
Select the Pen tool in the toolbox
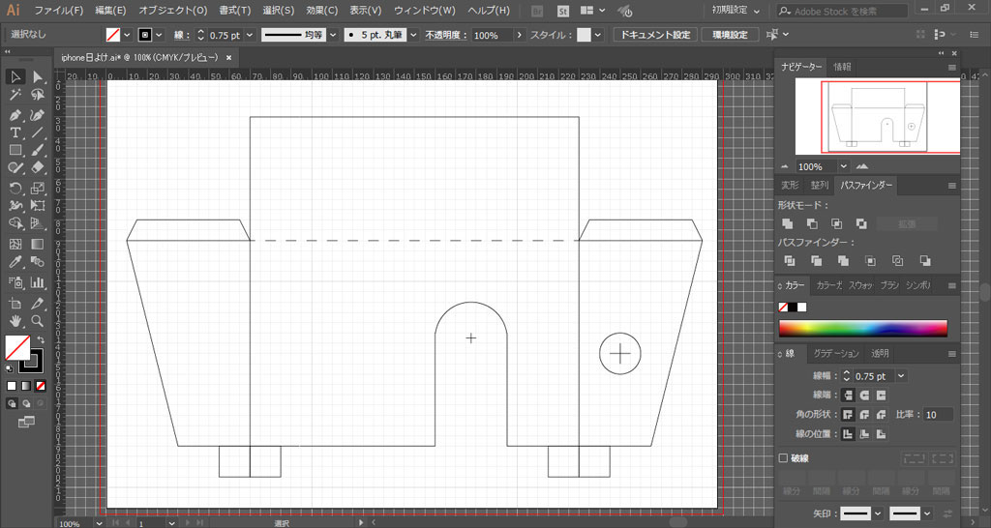[15, 114]
